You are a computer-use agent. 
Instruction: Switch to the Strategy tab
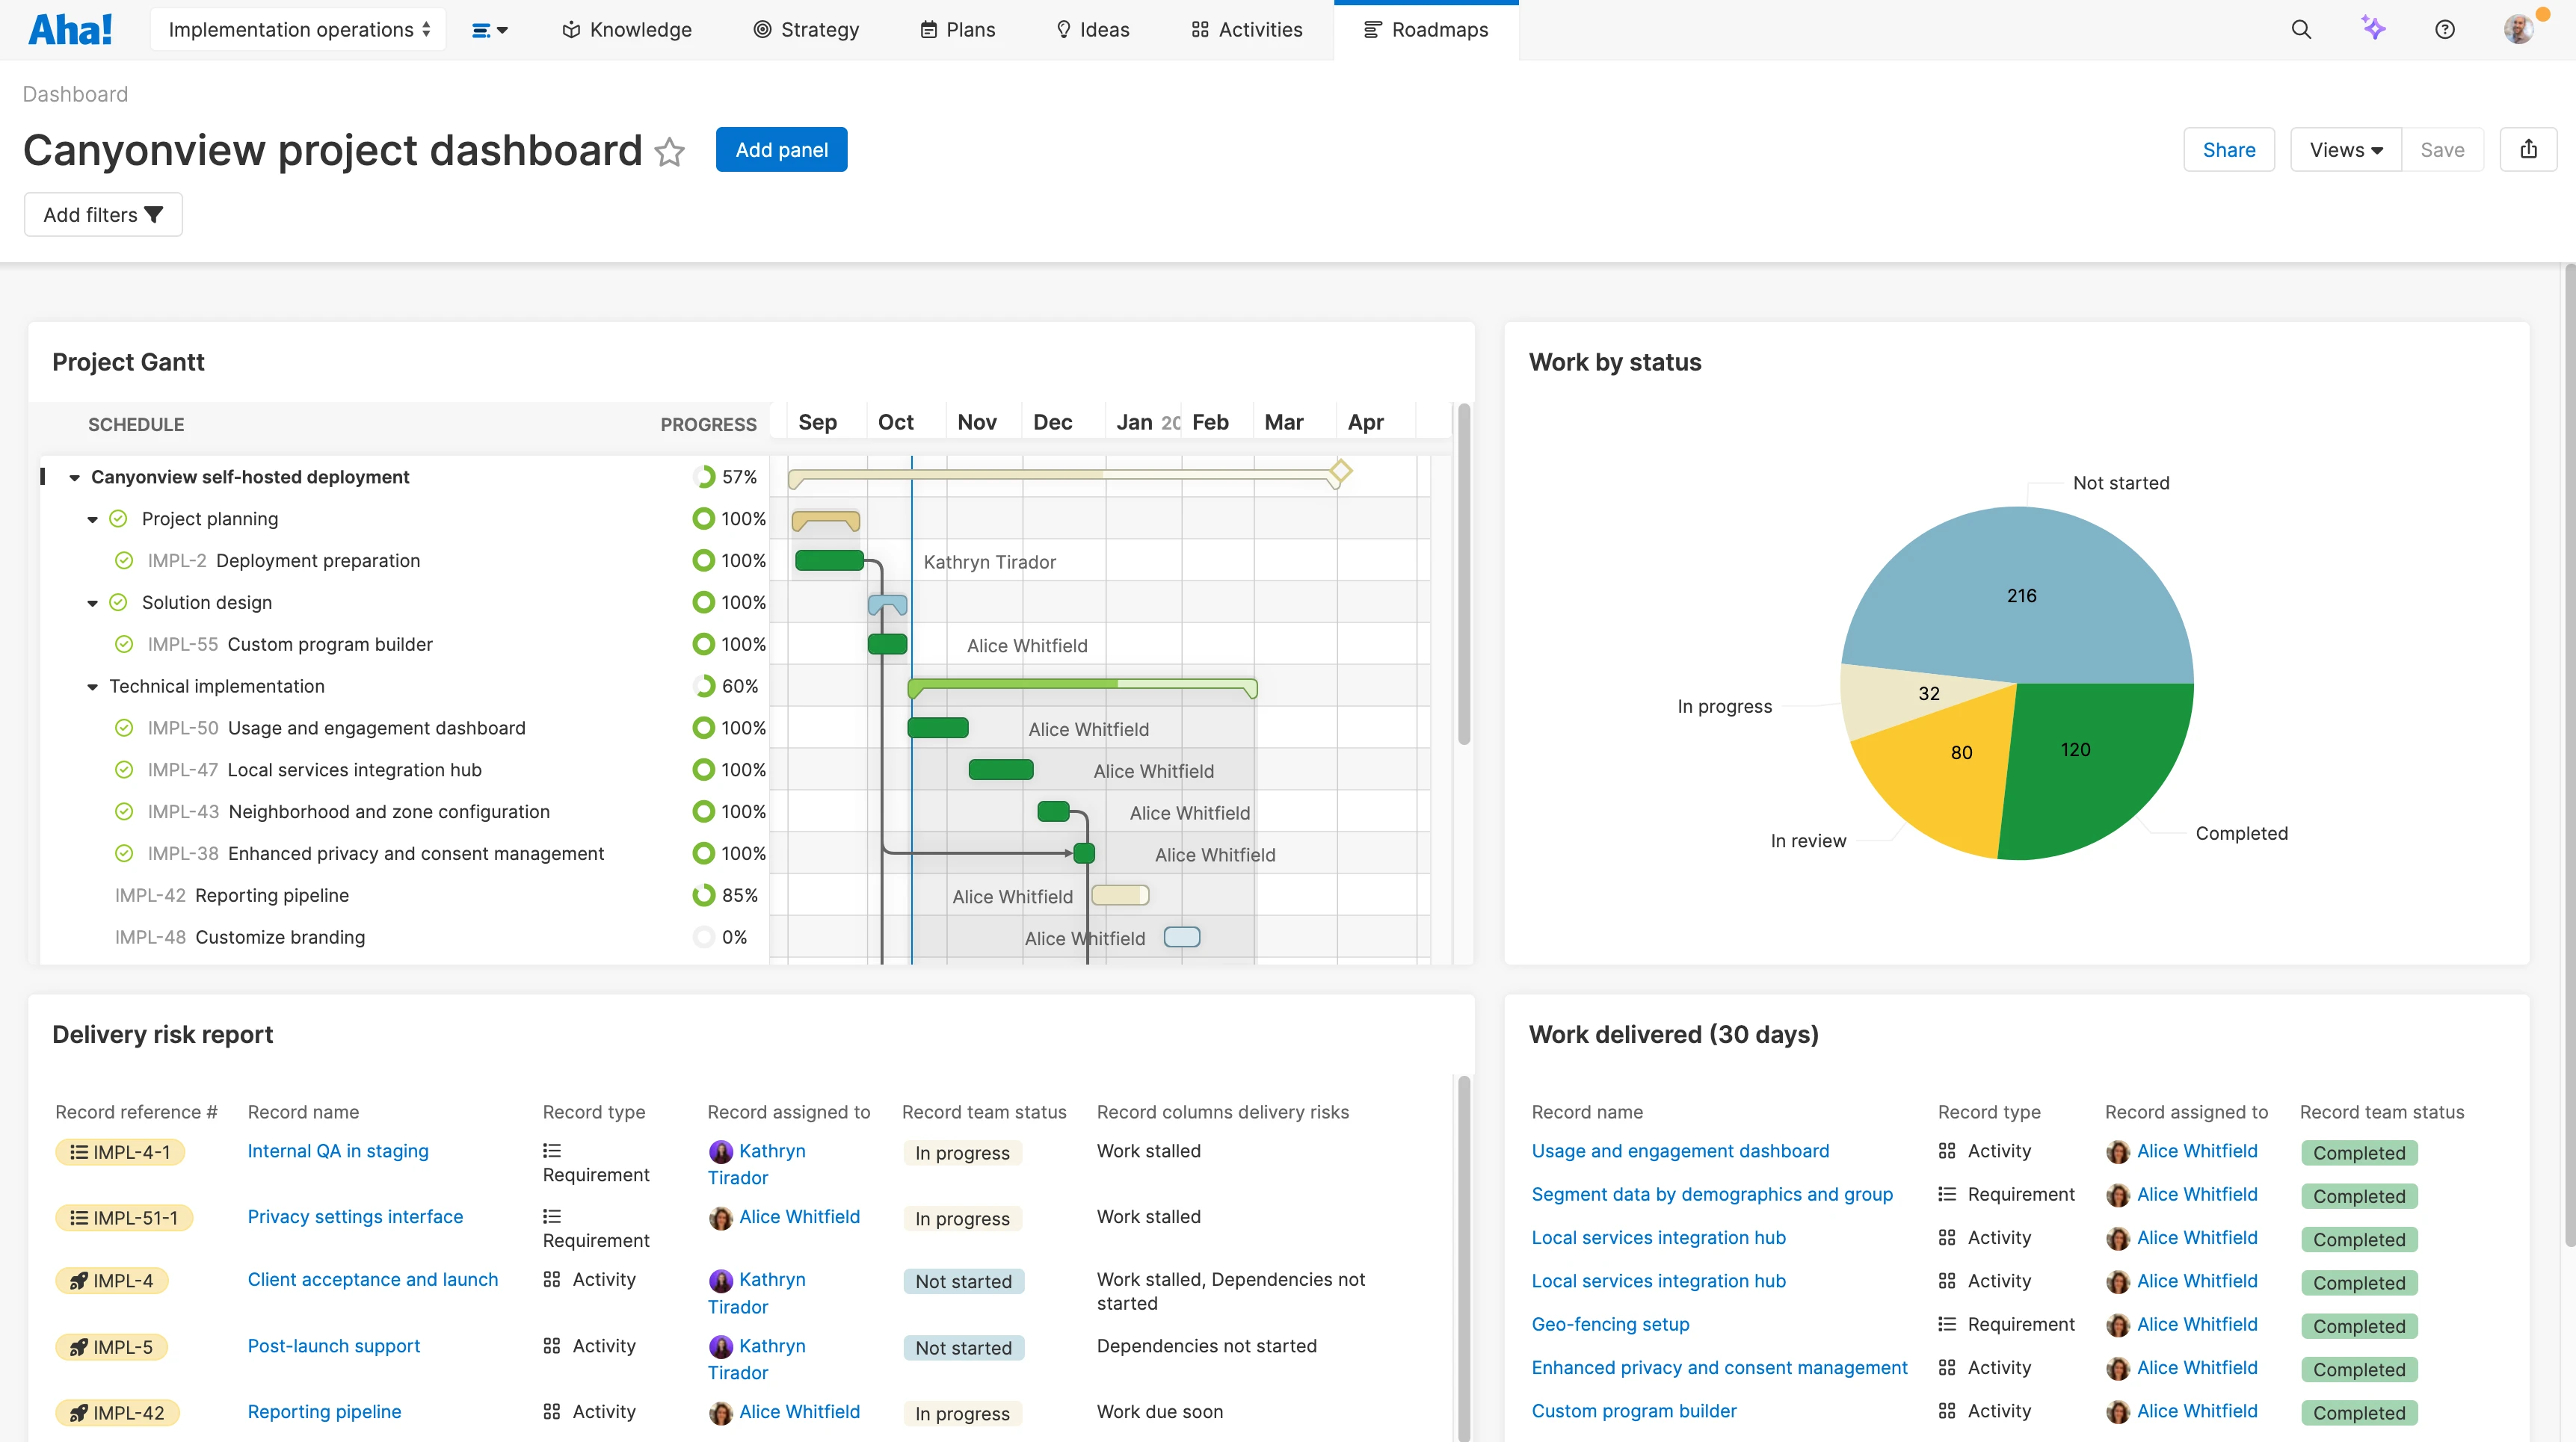pos(806,29)
